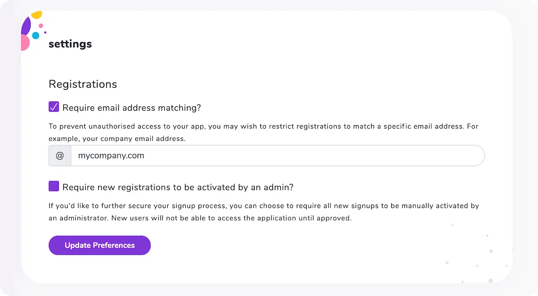Focus the mycompany.com email domain field
Screen dimensions: 538x296
277,156
